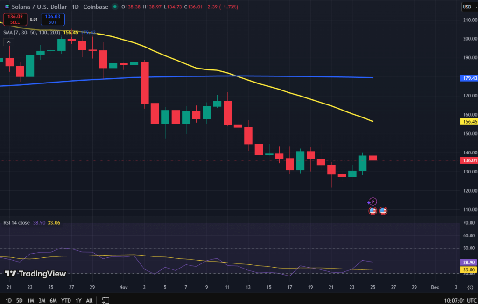Open the left US flag economic event
The image size is (478, 304).
(x=373, y=211)
